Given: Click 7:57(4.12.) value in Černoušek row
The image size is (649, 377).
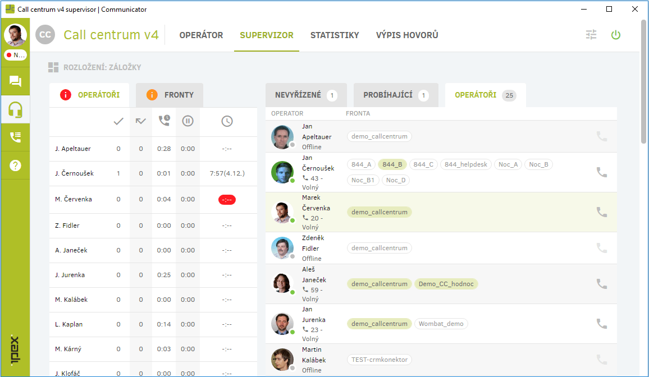Looking at the screenshot, I should tap(227, 173).
